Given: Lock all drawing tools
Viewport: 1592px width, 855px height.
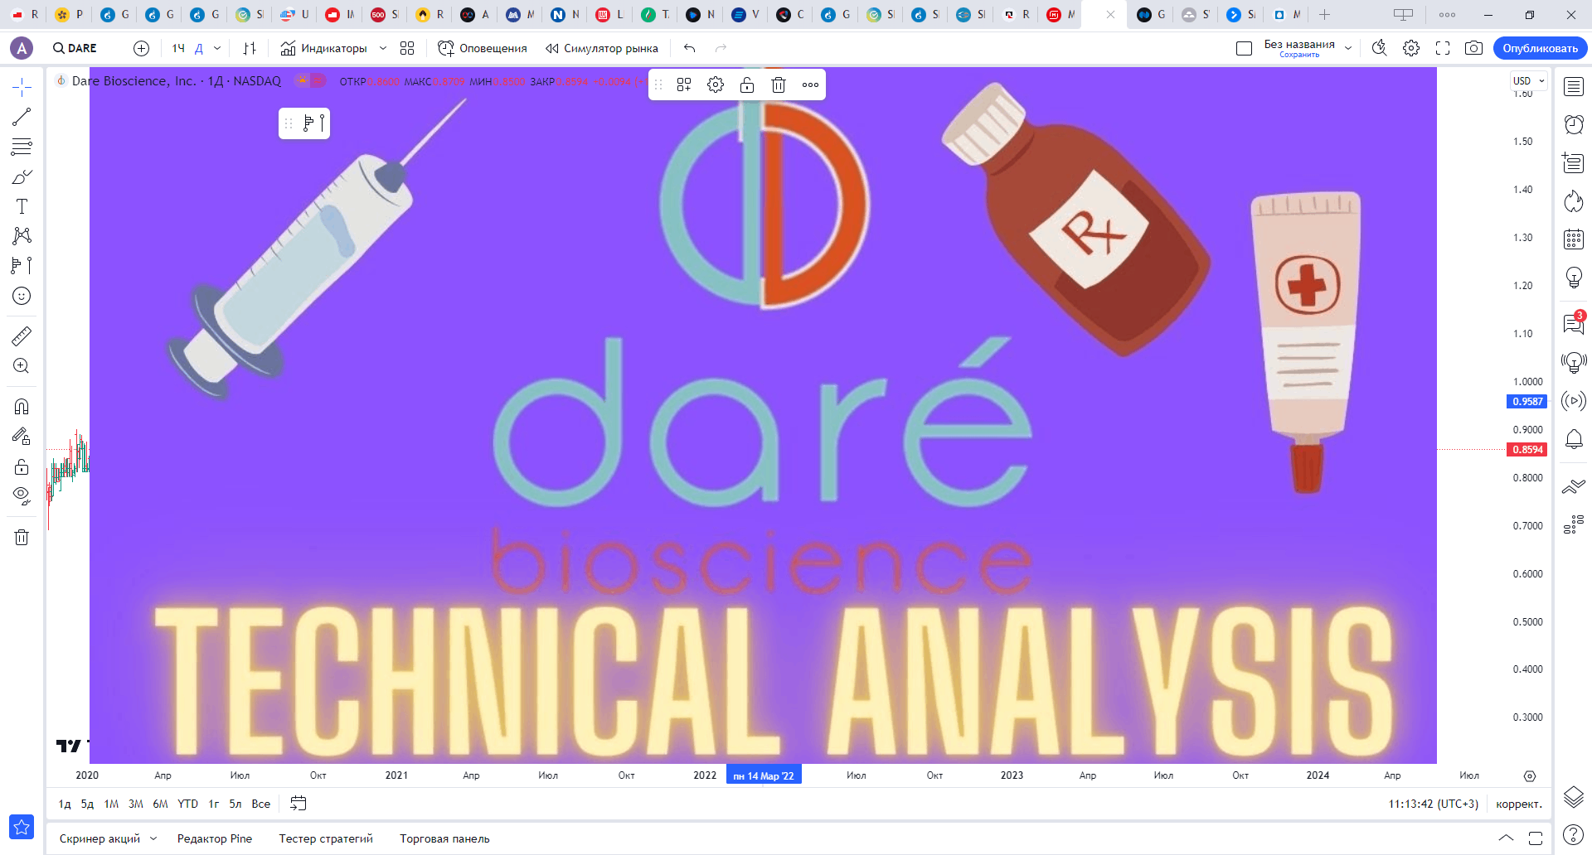Looking at the screenshot, I should coord(22,466).
